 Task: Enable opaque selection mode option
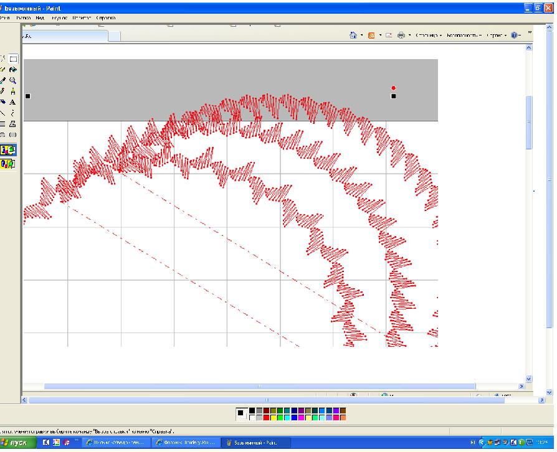coord(9,150)
